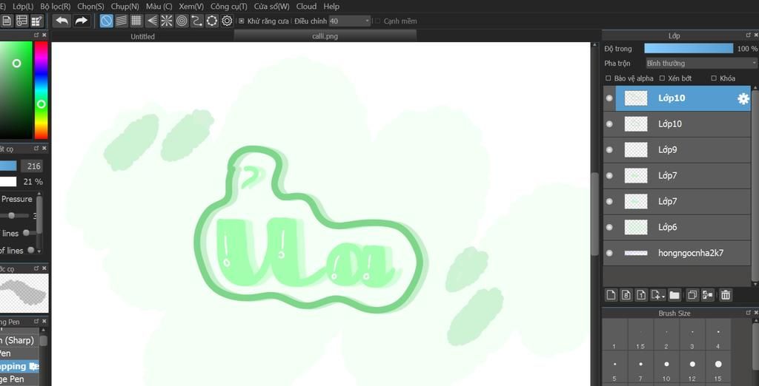This screenshot has height=386, width=759.
Task: Open the Help menu
Action: click(331, 6)
